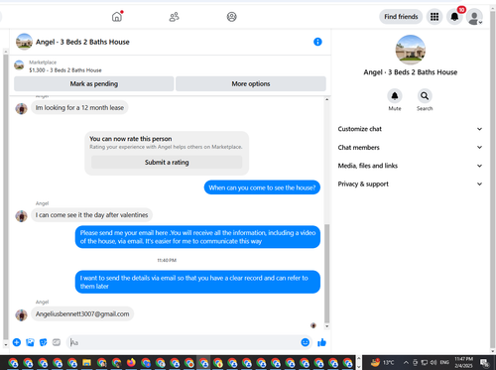Click the 'You can now rate this person' heading

(131, 139)
